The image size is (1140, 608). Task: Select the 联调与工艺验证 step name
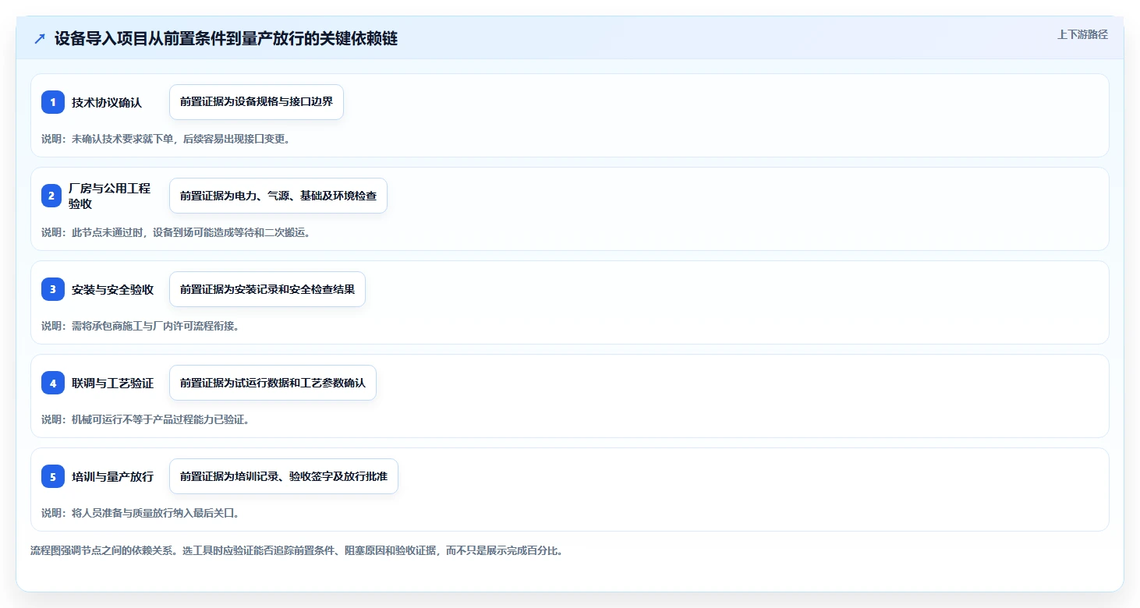click(x=112, y=383)
